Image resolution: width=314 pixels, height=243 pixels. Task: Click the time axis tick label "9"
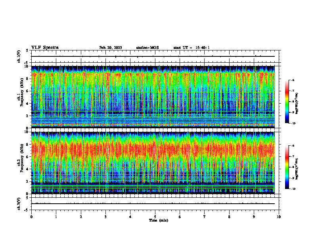point(254,217)
